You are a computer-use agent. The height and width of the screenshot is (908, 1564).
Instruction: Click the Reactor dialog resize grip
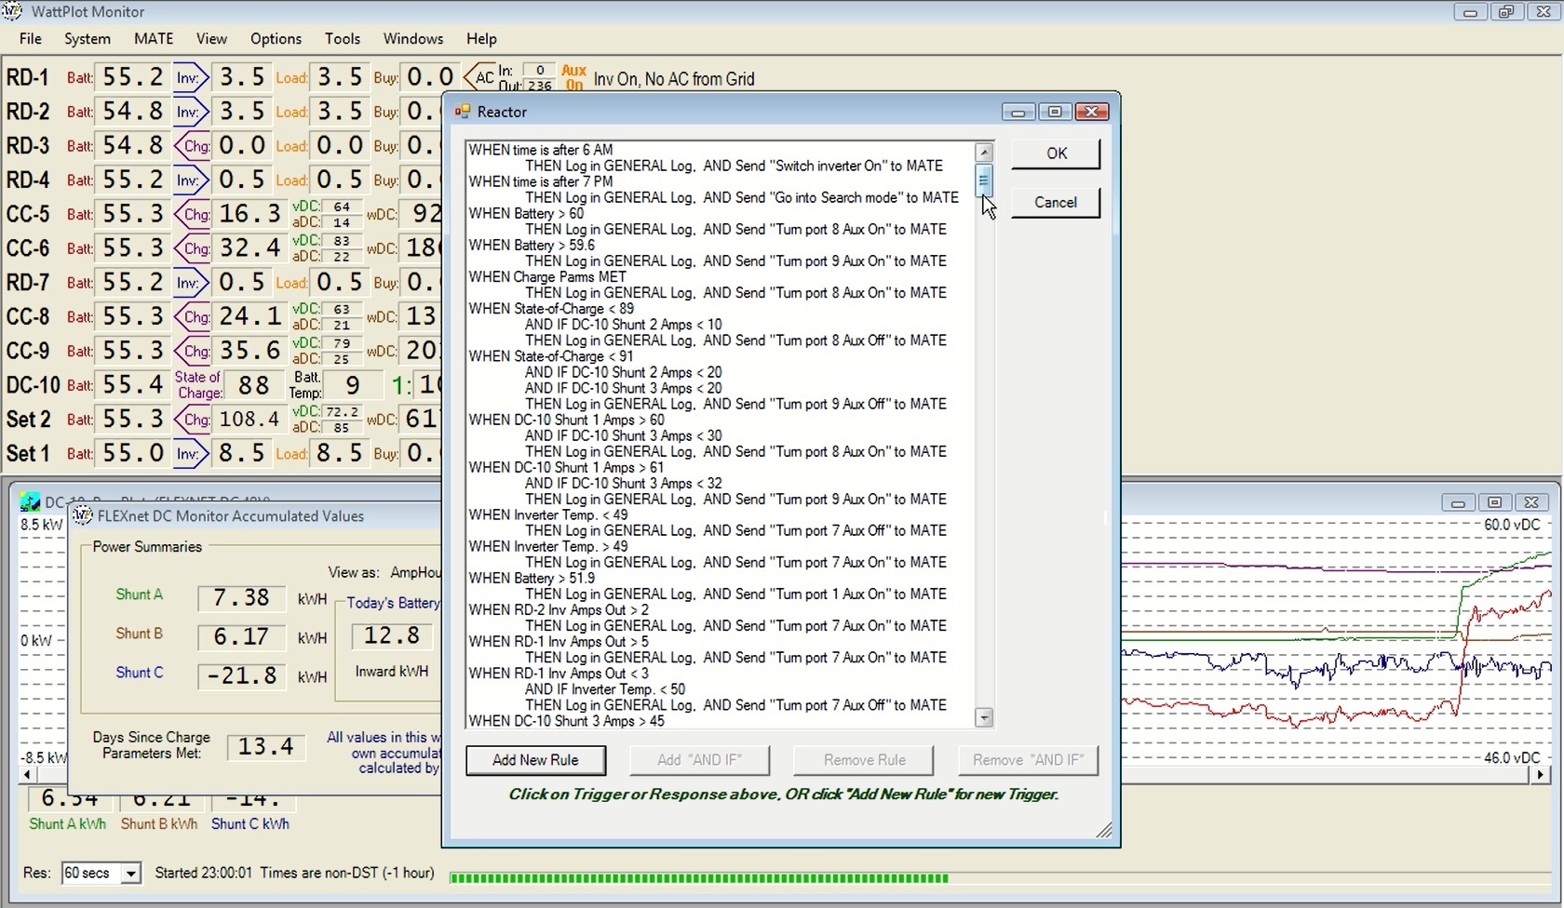coord(1104,831)
